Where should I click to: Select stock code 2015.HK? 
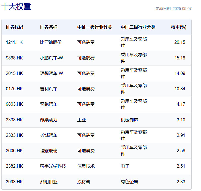14,73
